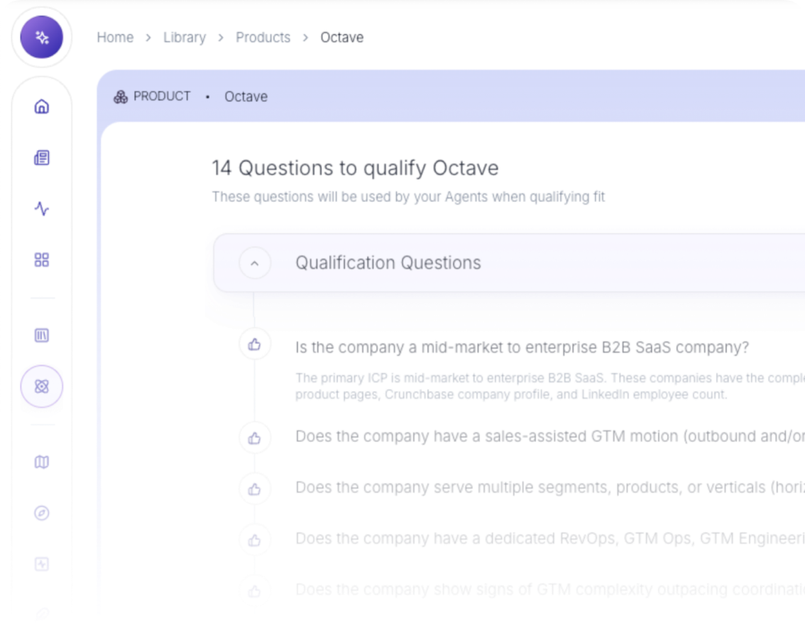Screen dimensions: 805x625
Task: Click 'The primary ICP is mid-market' description
Action: point(550,386)
